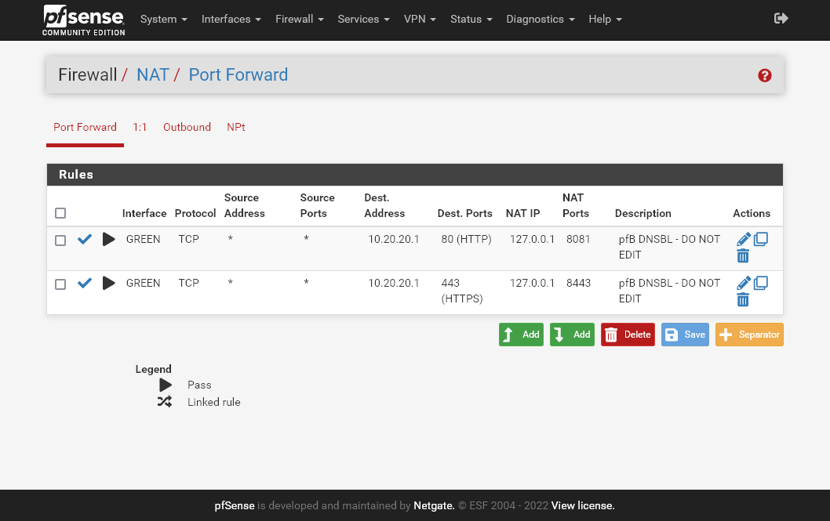Expand the System dropdown menu
Screen dimensions: 830x521
click(x=163, y=19)
